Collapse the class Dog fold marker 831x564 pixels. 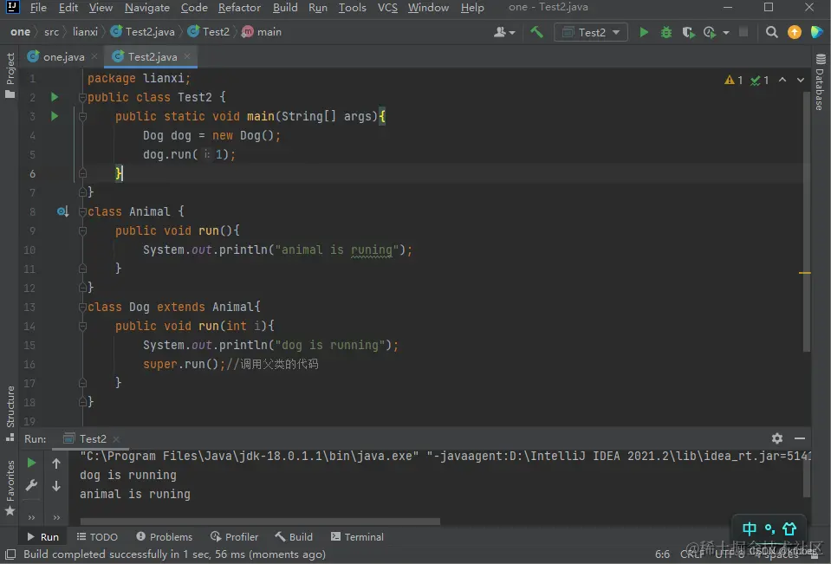[82, 308]
